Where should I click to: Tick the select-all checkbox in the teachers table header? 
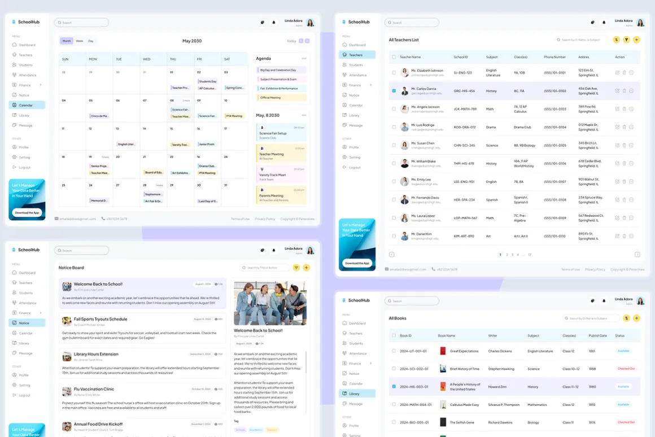coord(394,57)
